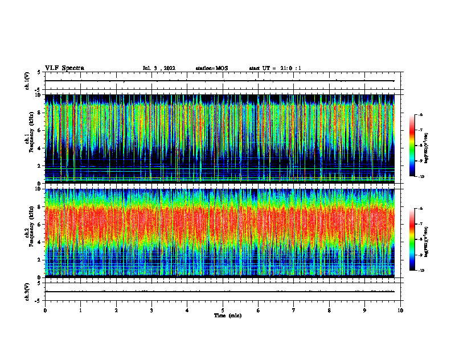Viewport: 451px width, 348px height.
Task: Click the "0" tick on the time axis
Action: click(45, 310)
